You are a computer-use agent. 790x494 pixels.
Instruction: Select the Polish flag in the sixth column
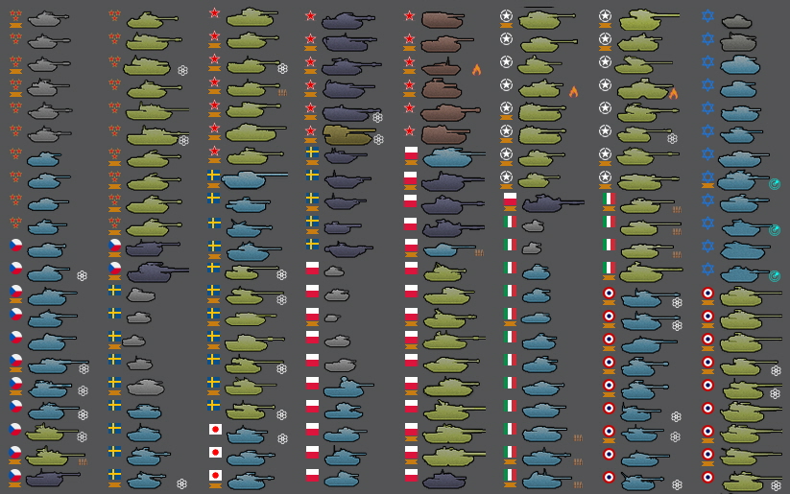point(511,199)
